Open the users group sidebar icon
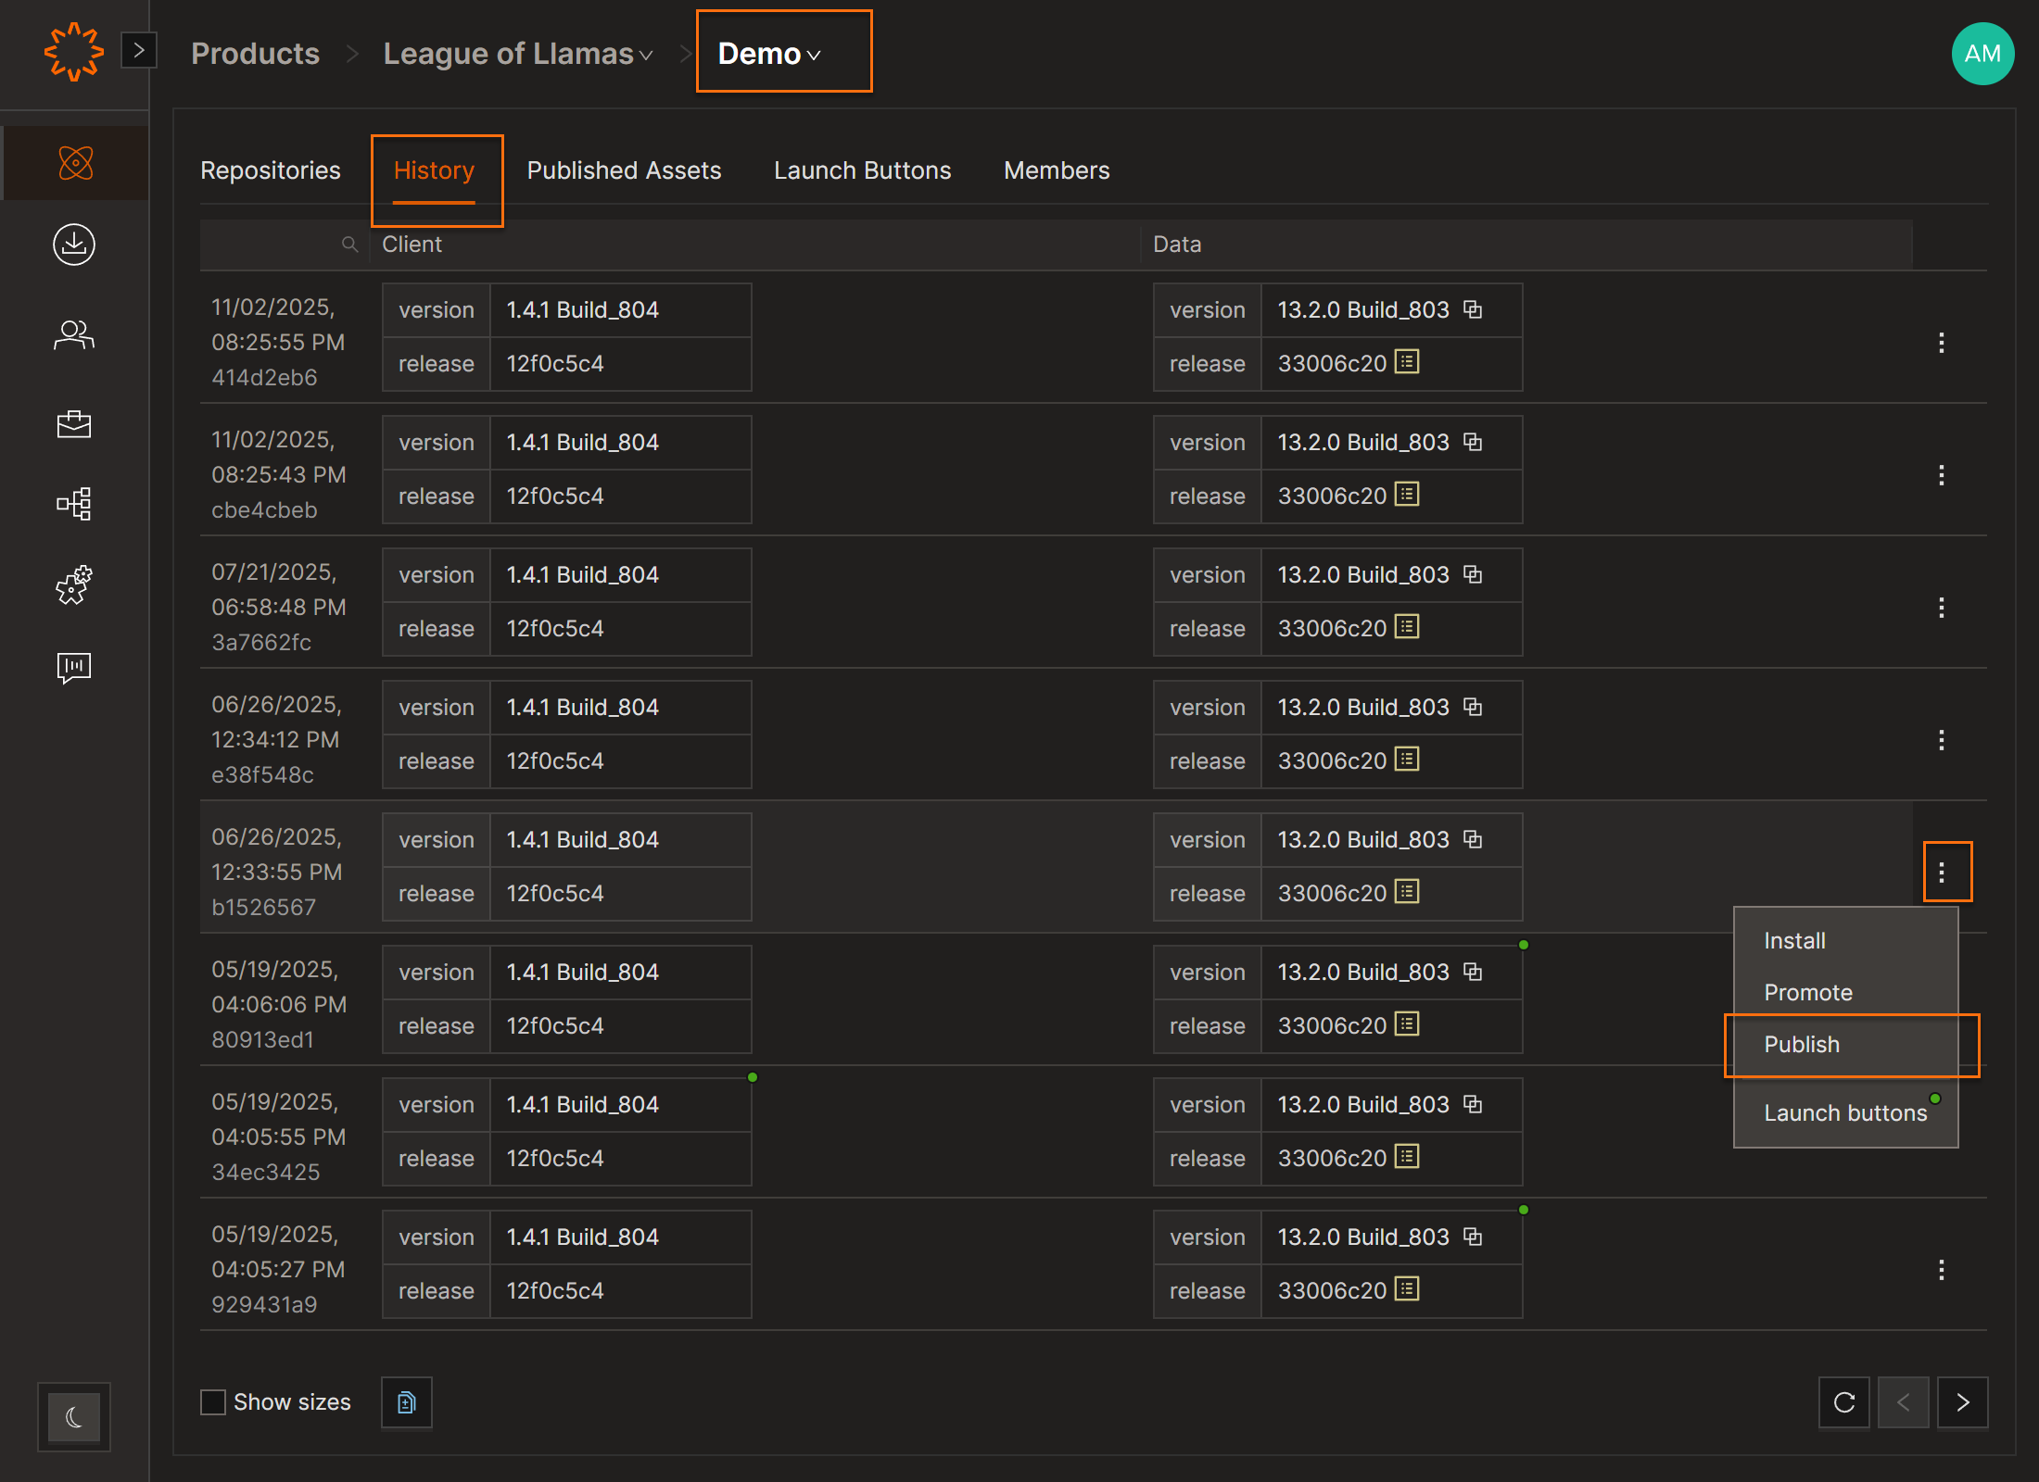The height and width of the screenshot is (1482, 2039). coord(74,334)
